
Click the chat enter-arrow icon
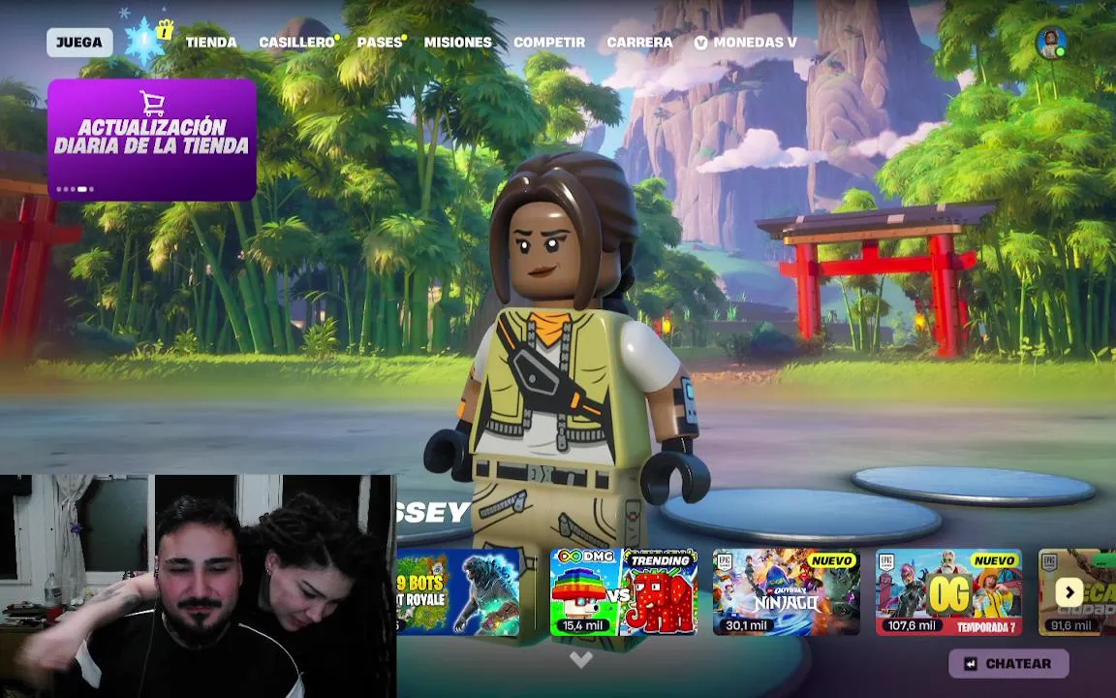(x=970, y=664)
